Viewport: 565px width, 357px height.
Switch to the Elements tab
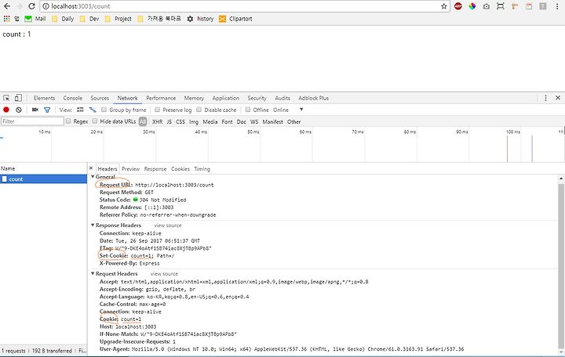[44, 98]
